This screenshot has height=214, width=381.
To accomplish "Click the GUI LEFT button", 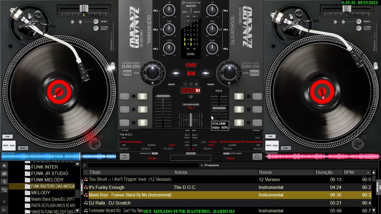I will tap(125, 157).
